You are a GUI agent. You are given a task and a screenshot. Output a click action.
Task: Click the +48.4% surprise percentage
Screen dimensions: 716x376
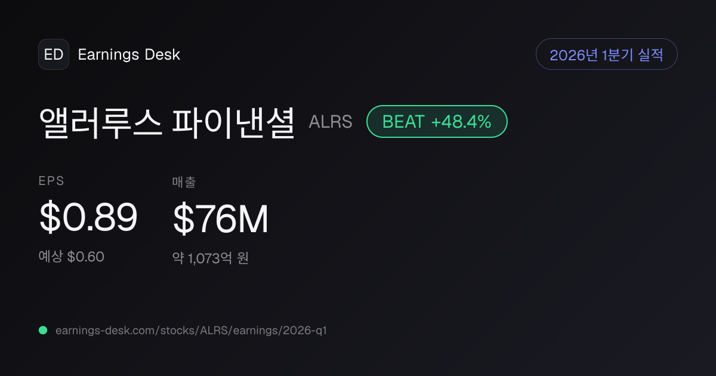point(461,122)
